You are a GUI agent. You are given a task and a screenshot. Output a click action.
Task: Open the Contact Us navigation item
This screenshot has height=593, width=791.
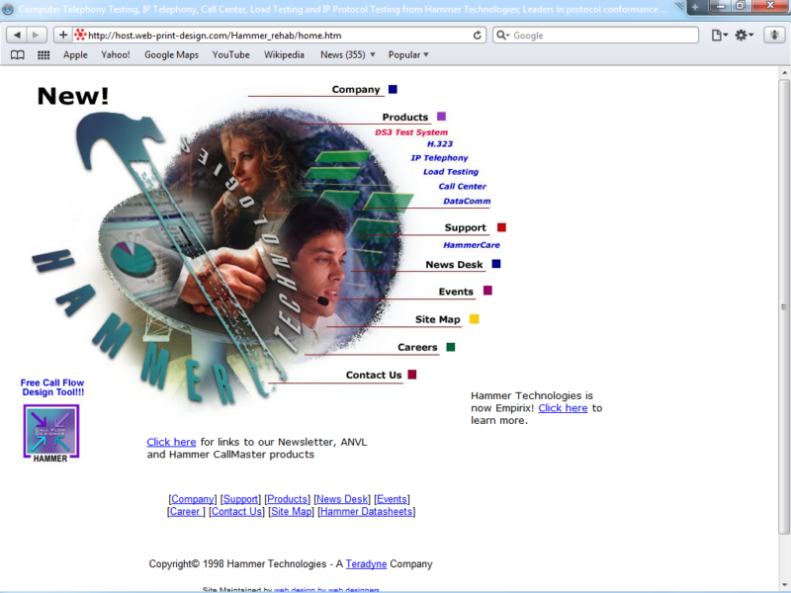[x=374, y=376]
